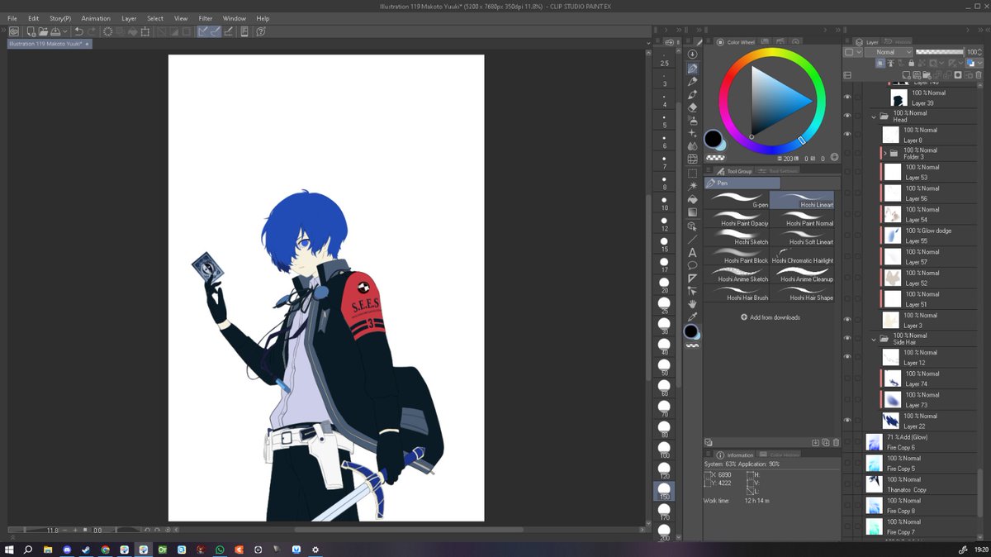Select the Illustration 119 Makoto Yuuki document tab
991x557 pixels.
49,44
